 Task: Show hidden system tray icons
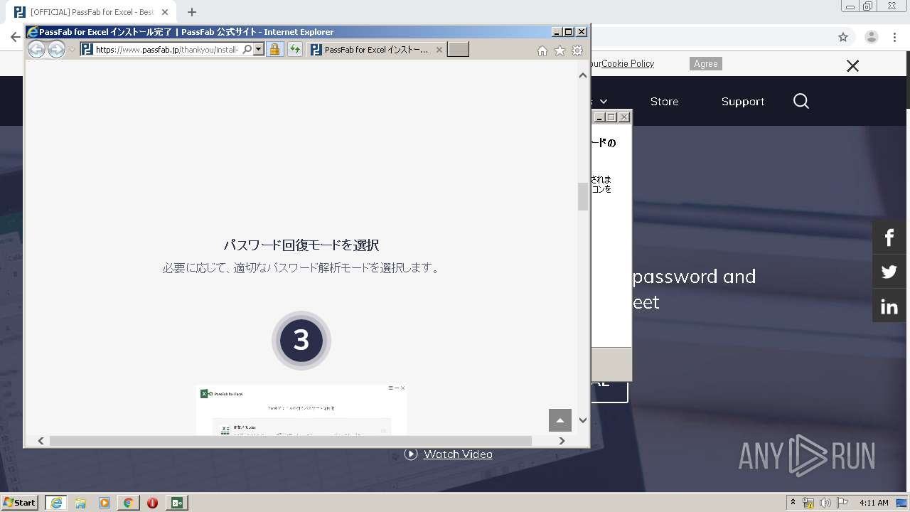pyautogui.click(x=793, y=502)
